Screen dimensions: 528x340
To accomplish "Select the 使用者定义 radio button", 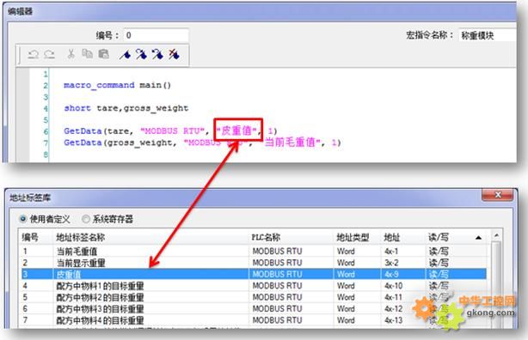I will tap(22, 219).
